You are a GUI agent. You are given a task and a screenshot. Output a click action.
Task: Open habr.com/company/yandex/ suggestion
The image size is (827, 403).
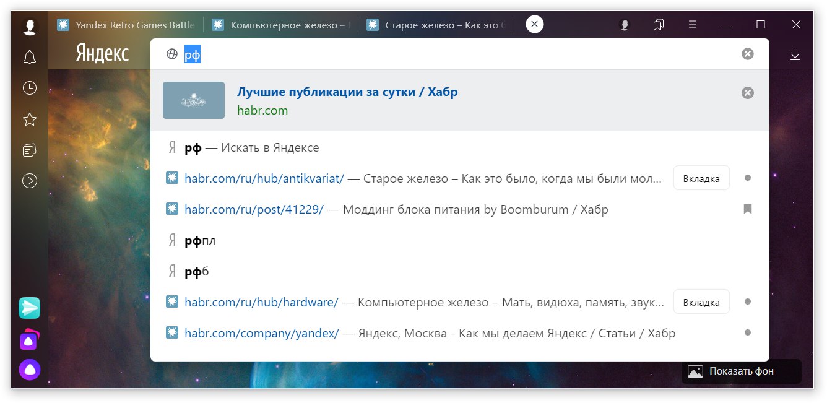coord(262,334)
